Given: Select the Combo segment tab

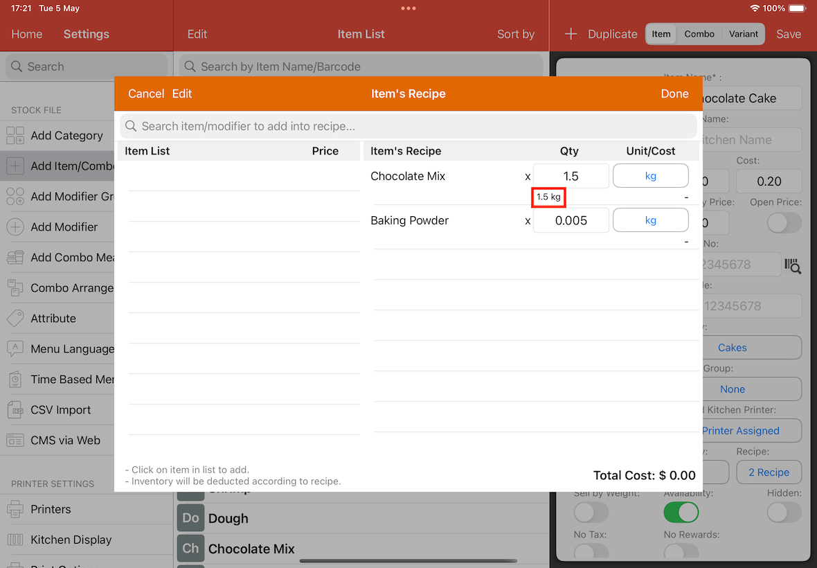Looking at the screenshot, I should pos(699,34).
